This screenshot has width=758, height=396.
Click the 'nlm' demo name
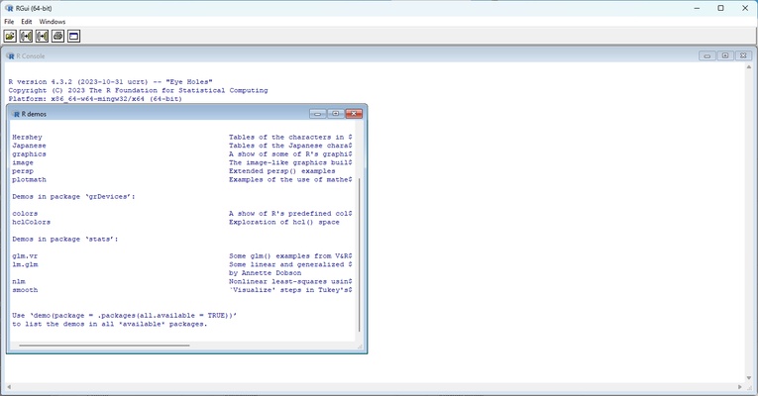click(19, 281)
